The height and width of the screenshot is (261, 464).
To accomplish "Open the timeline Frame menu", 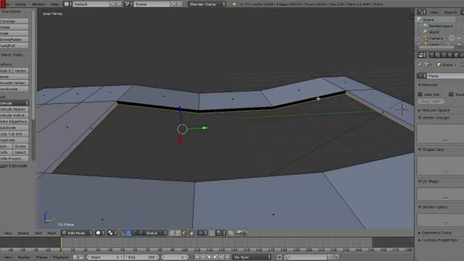I will coord(41,257).
